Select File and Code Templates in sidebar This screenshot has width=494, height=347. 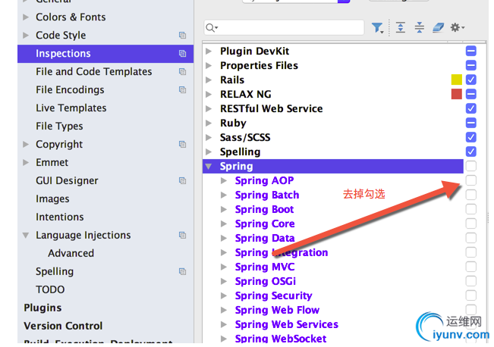click(94, 72)
